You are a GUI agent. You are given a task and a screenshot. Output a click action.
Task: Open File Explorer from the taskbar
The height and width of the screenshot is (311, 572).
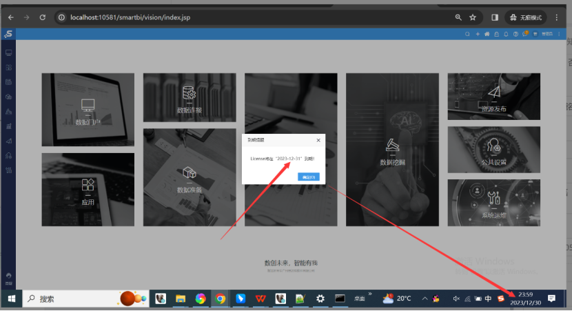point(180,299)
